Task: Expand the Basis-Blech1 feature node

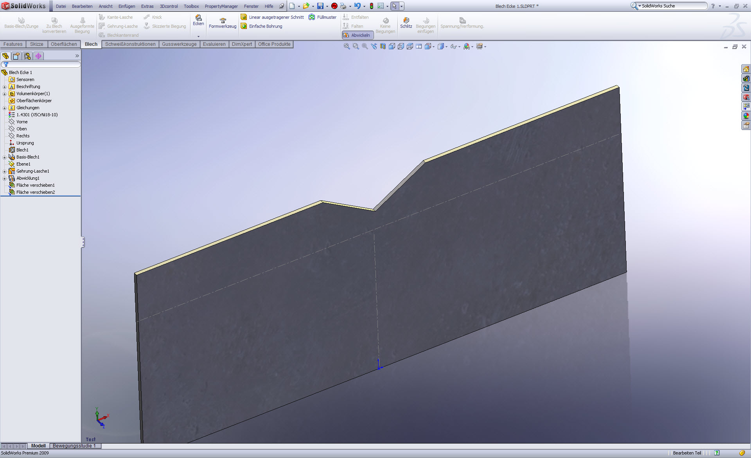Action: pyautogui.click(x=4, y=157)
